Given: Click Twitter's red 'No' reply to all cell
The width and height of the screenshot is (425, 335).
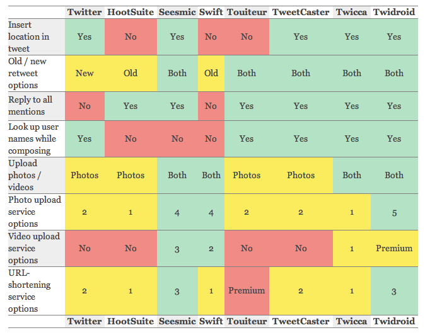Looking at the screenshot, I should pos(84,106).
